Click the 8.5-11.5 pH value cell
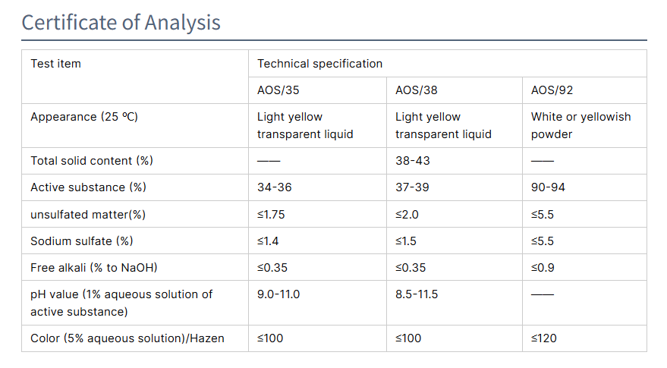The width and height of the screenshot is (667, 368). tap(417, 294)
